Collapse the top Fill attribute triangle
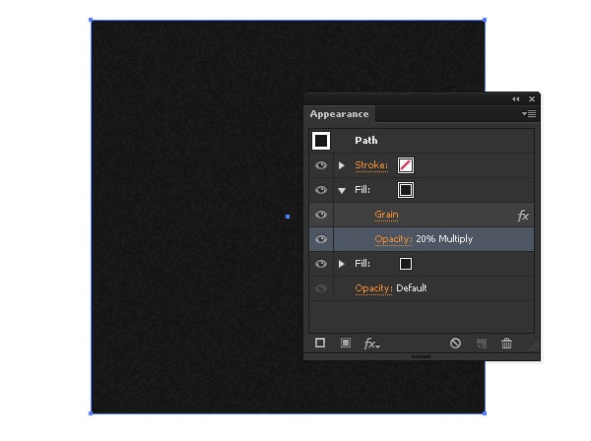 coord(342,191)
